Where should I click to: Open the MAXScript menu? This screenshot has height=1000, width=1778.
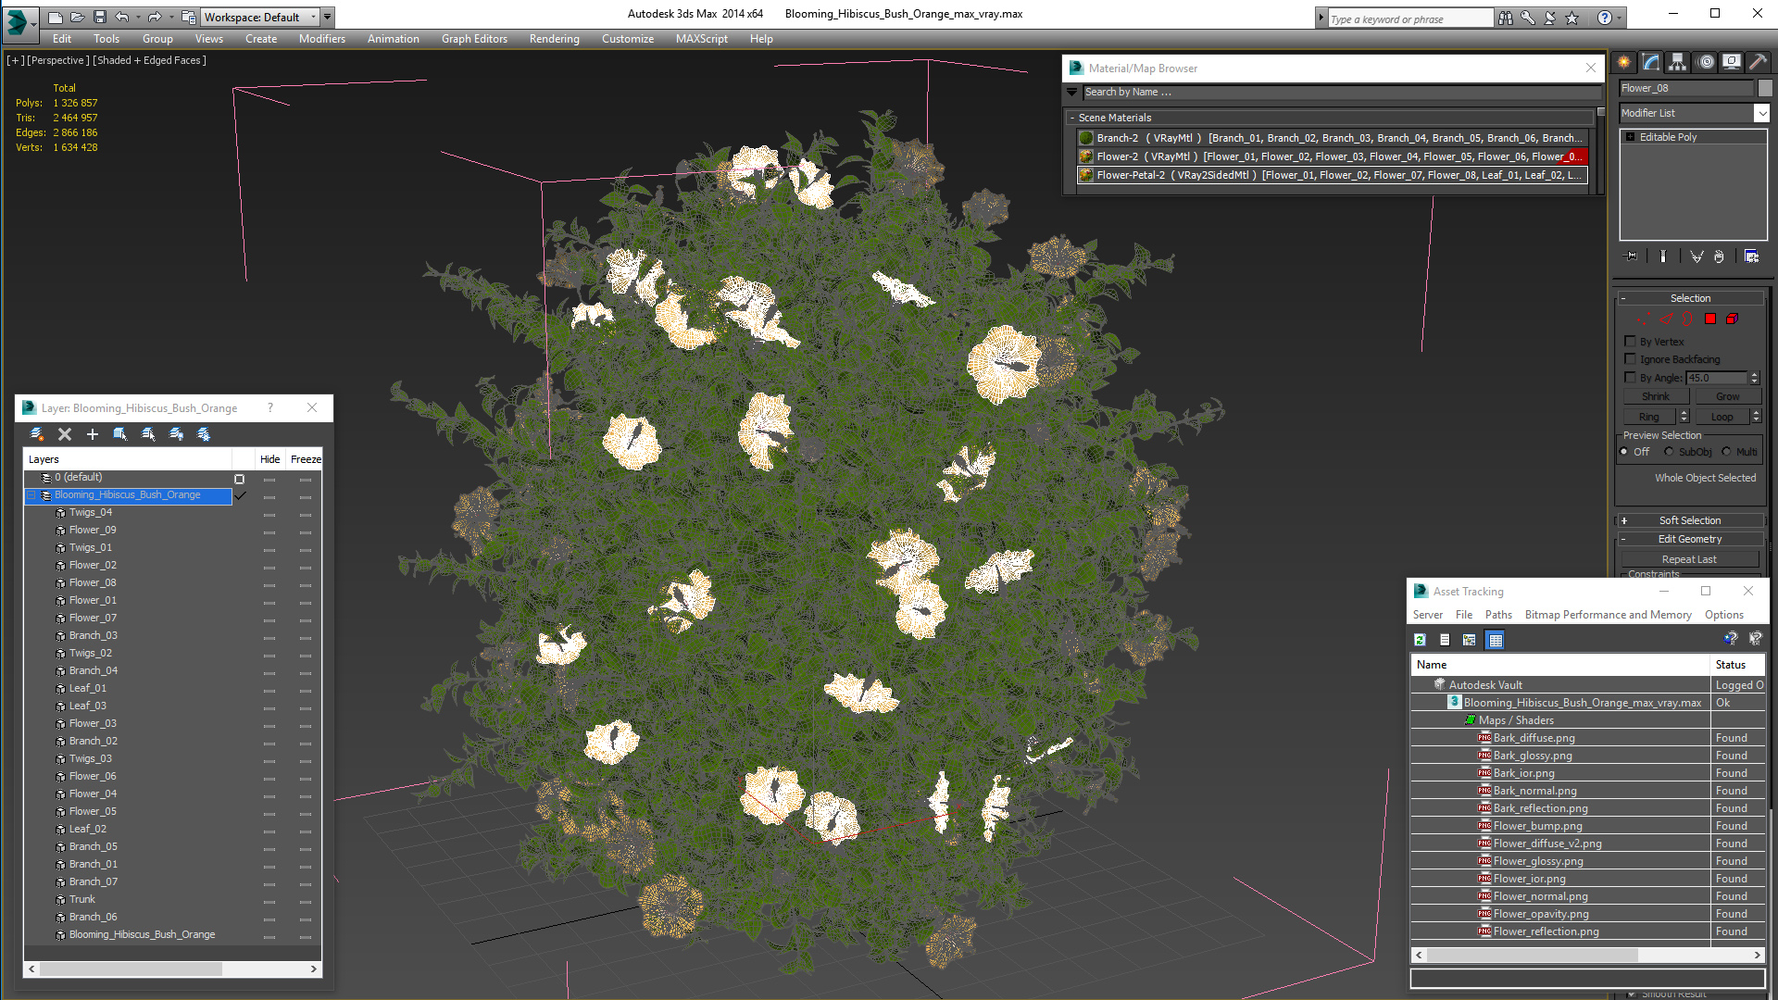(701, 39)
